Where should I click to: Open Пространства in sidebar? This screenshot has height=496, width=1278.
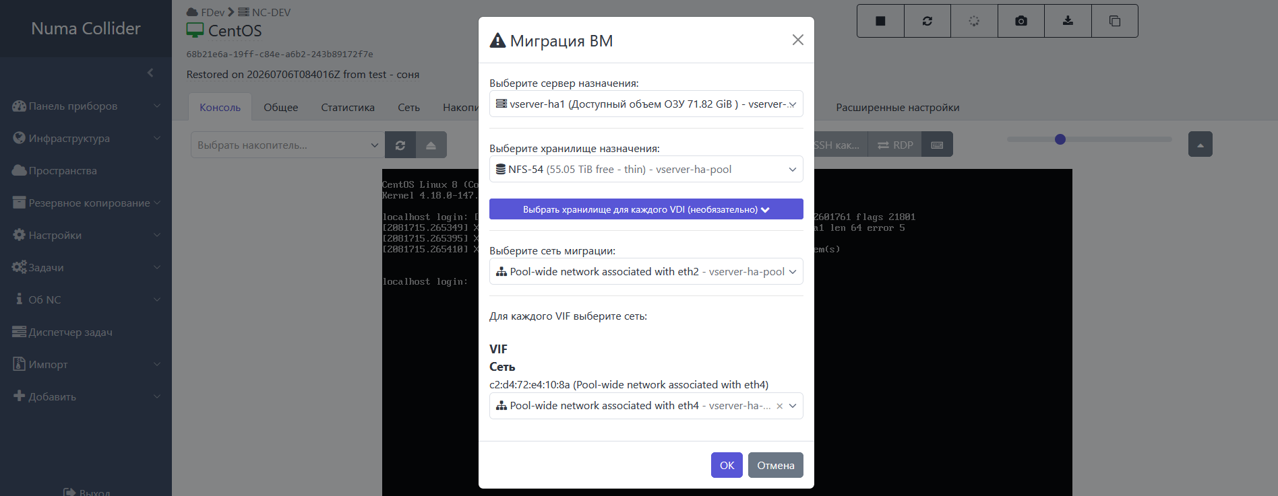[86, 170]
